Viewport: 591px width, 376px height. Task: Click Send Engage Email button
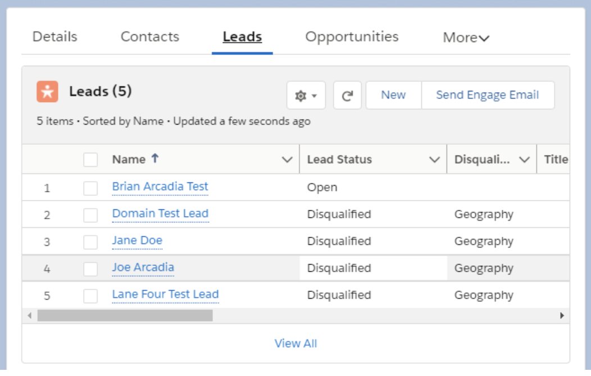pos(487,95)
